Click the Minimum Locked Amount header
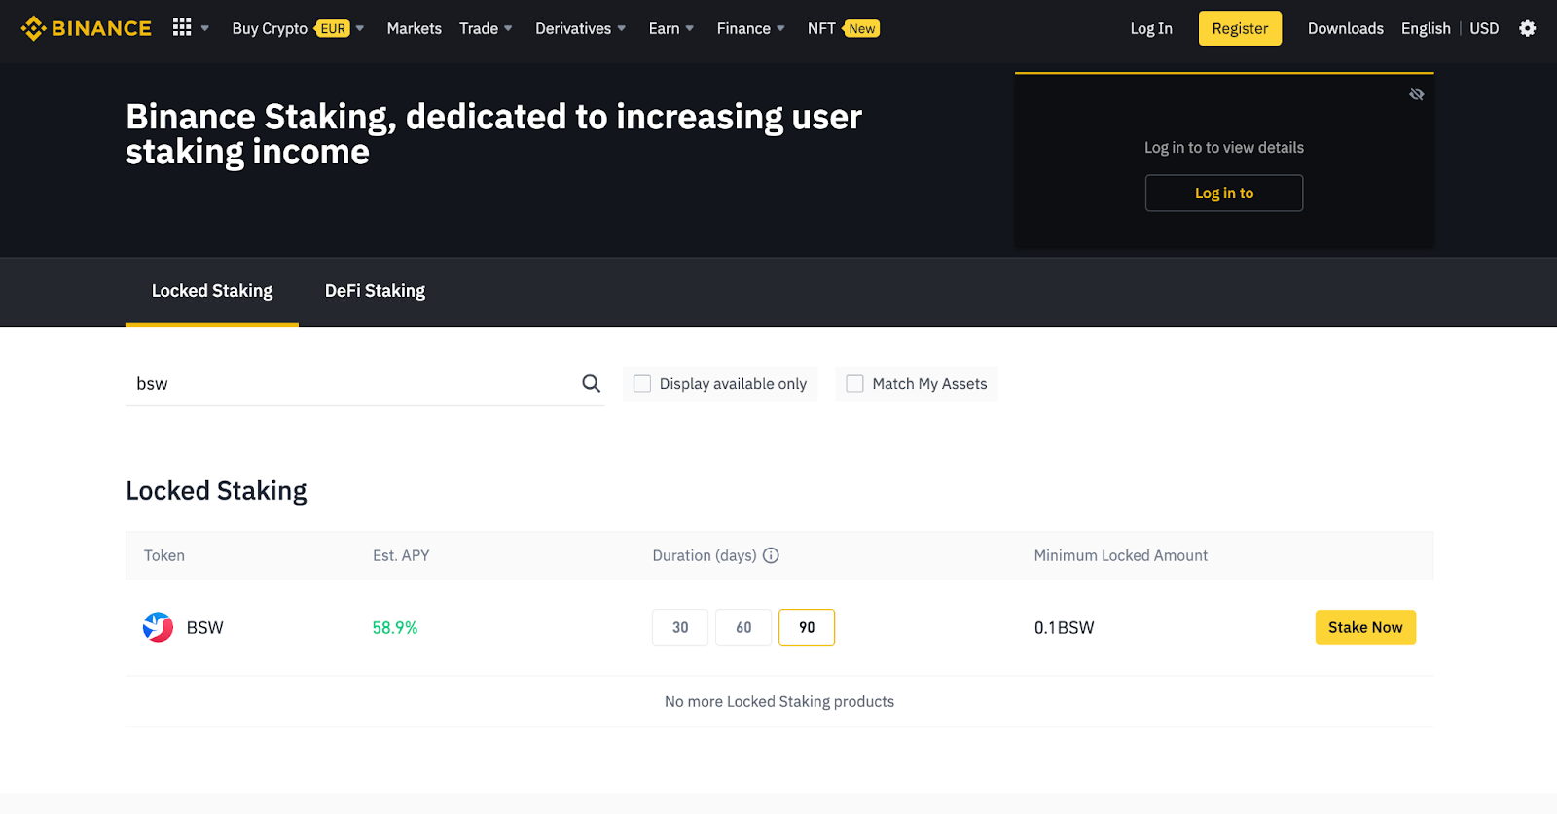This screenshot has height=814, width=1557. coord(1120,555)
